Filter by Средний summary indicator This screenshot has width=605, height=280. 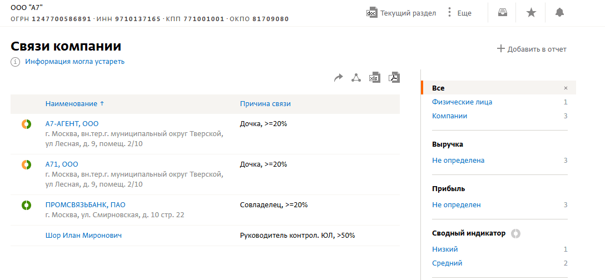pyautogui.click(x=447, y=263)
